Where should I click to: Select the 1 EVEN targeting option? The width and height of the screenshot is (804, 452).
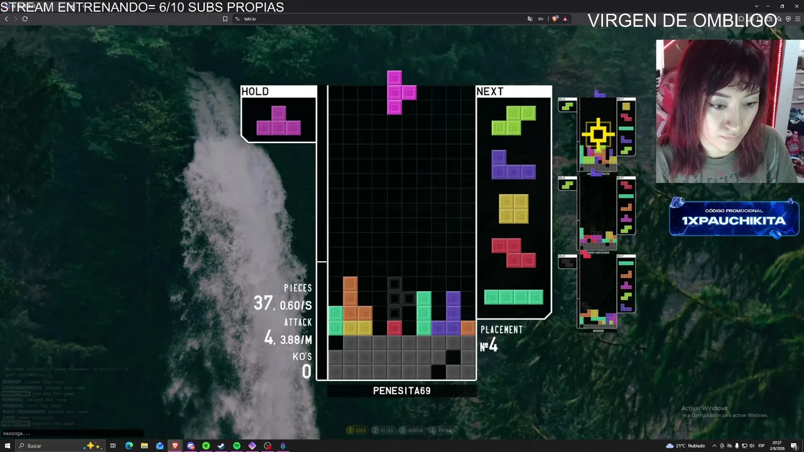tap(358, 430)
